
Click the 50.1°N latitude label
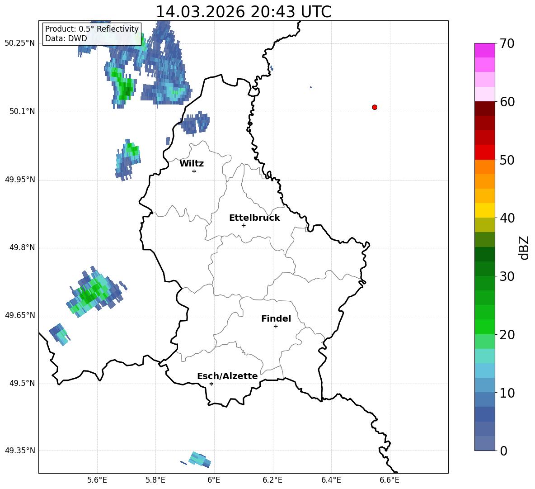click(x=22, y=111)
